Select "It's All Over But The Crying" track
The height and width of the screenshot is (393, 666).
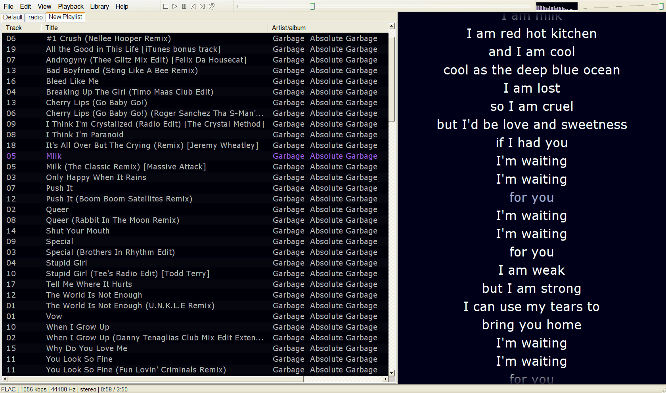coord(195,145)
